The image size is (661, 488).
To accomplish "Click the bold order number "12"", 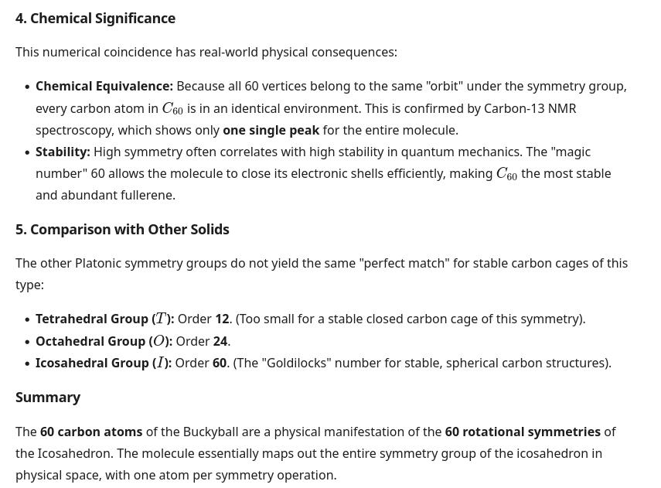I will click(222, 319).
